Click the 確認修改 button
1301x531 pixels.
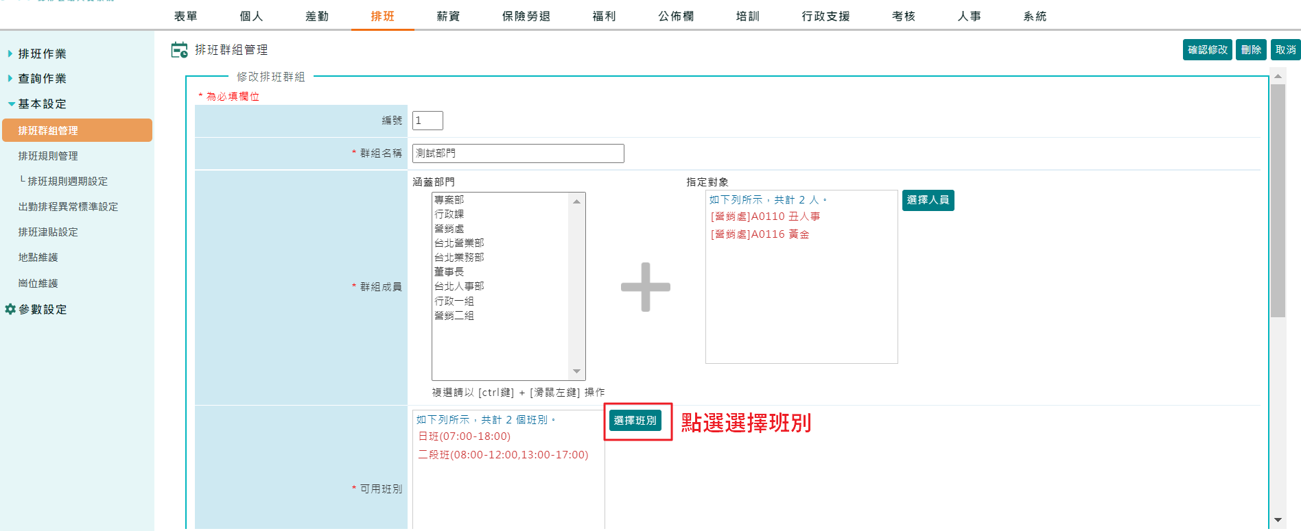pyautogui.click(x=1208, y=49)
